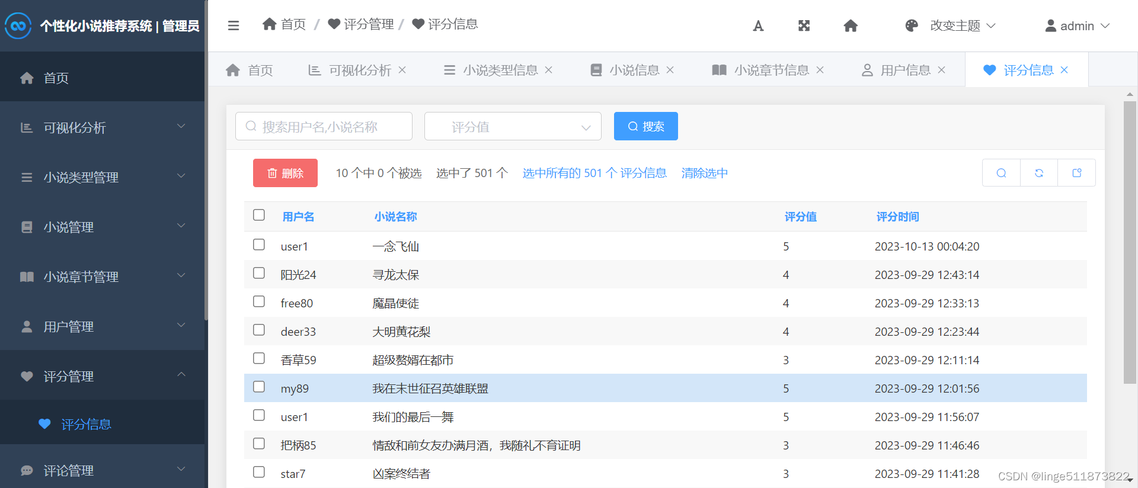
Task: Click the 我们的最后一舞 novel name cell
Action: click(413, 417)
